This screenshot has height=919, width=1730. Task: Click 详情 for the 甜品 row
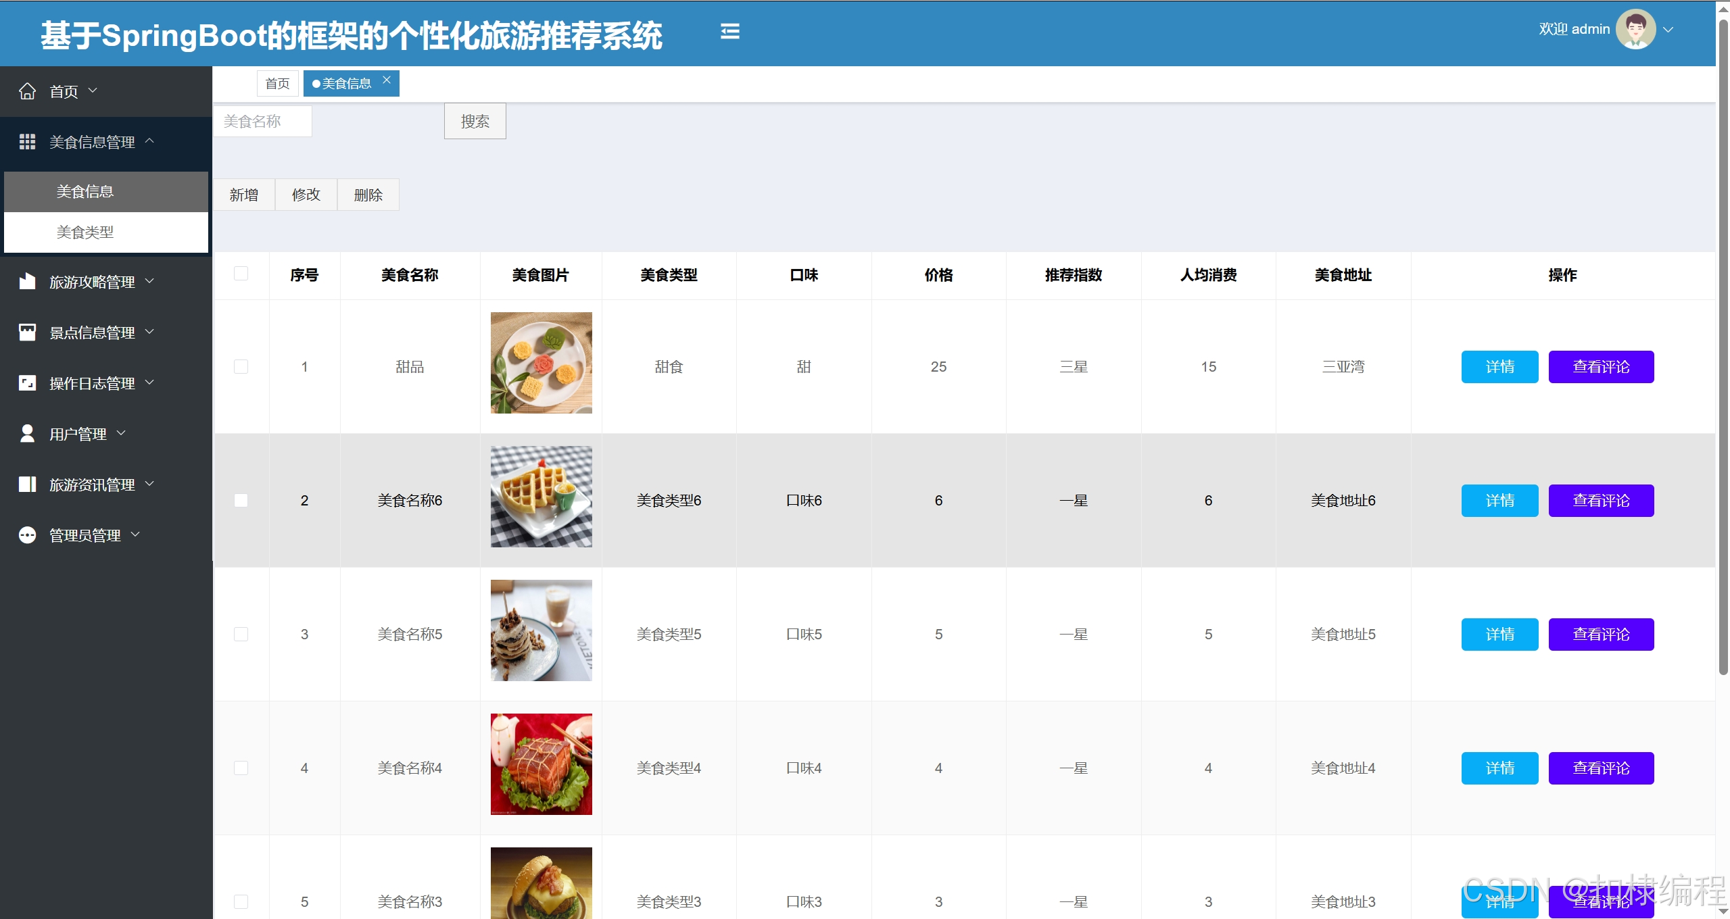pyautogui.click(x=1499, y=367)
